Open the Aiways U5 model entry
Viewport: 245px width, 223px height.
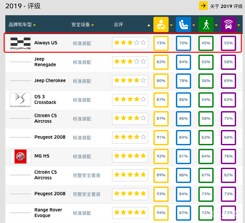coord(46,43)
